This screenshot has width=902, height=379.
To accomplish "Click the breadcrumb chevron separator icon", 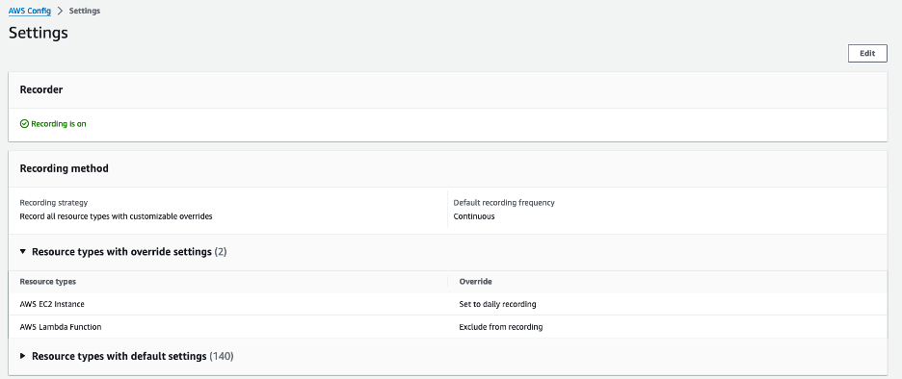I will point(60,11).
